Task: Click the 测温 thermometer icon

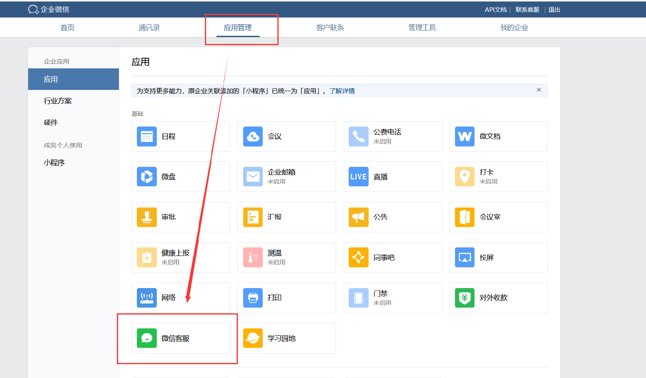Action: point(253,258)
